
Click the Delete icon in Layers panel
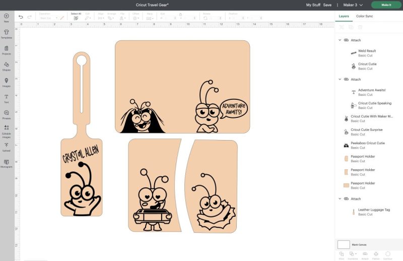point(360,27)
